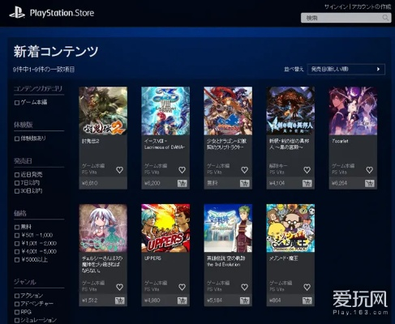The height and width of the screenshot is (324, 395).
Task: Click the ¥6,610 price on 討鬼伝2
Action: [x=90, y=183]
